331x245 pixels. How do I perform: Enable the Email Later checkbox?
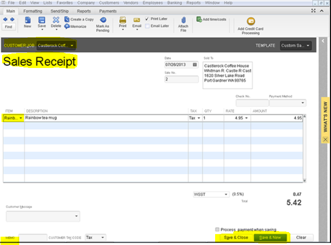point(148,25)
